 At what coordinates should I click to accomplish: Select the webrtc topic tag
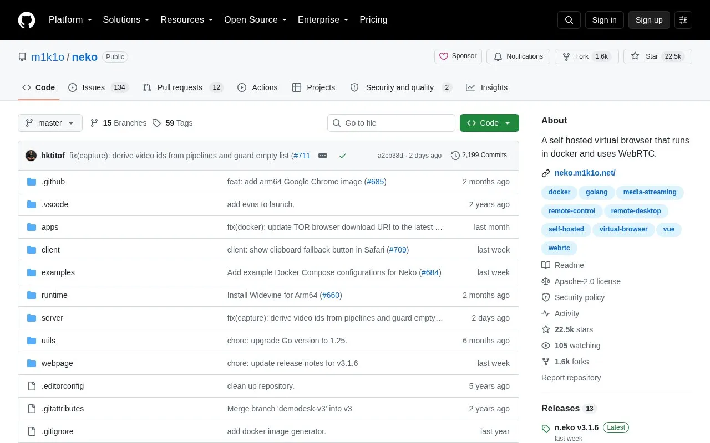pyautogui.click(x=559, y=248)
